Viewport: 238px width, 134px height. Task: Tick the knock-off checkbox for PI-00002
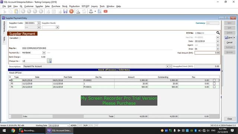pos(214,80)
